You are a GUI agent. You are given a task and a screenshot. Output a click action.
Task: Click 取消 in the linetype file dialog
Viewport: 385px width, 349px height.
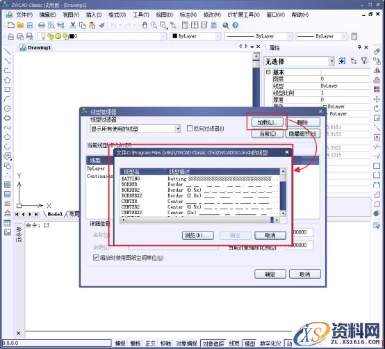[x=270, y=235]
